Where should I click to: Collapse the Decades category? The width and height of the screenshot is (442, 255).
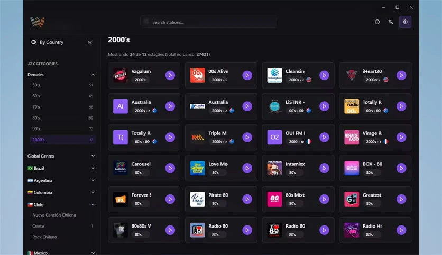93,75
